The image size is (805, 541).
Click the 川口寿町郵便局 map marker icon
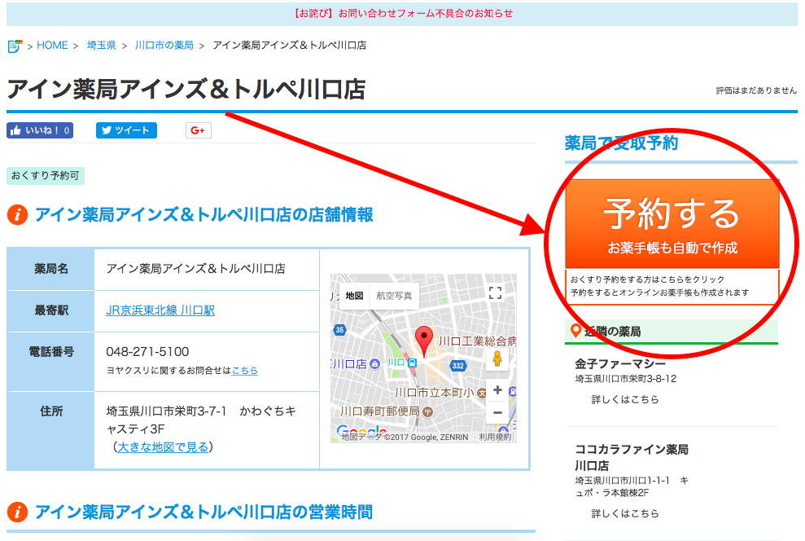(427, 412)
